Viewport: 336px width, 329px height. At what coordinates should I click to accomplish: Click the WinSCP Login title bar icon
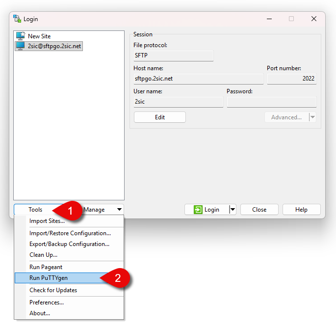[x=17, y=19]
